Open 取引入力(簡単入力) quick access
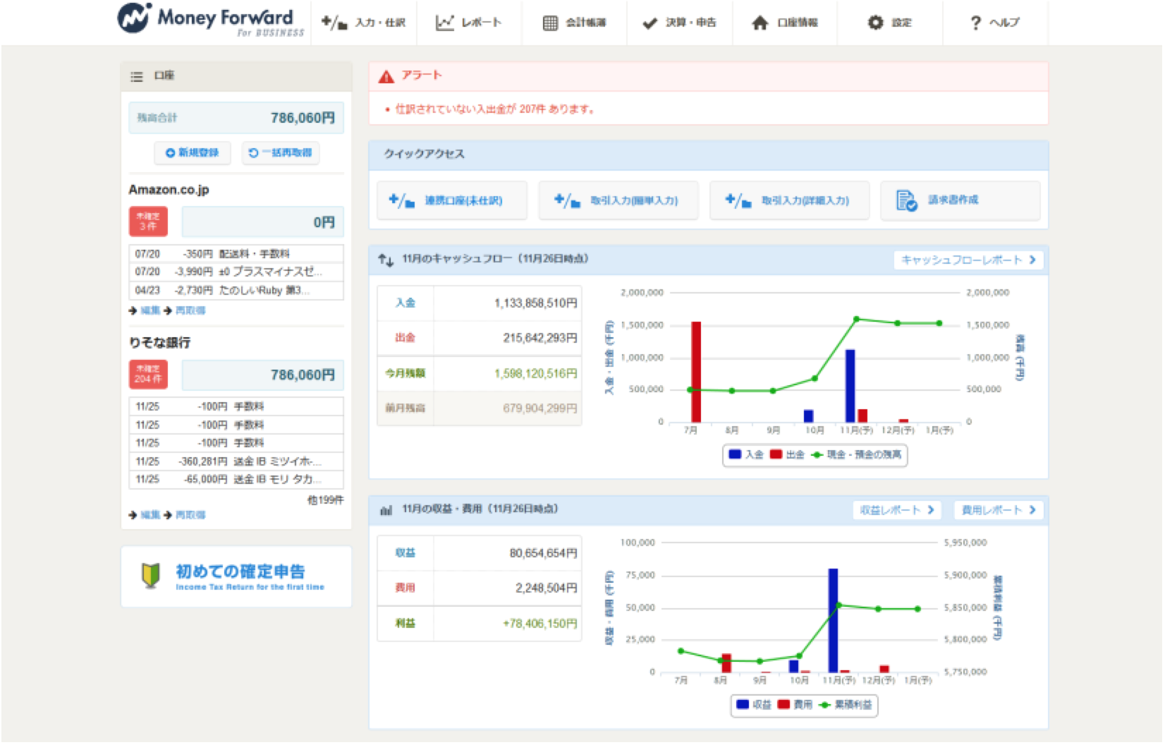The height and width of the screenshot is (745, 1165). (618, 200)
